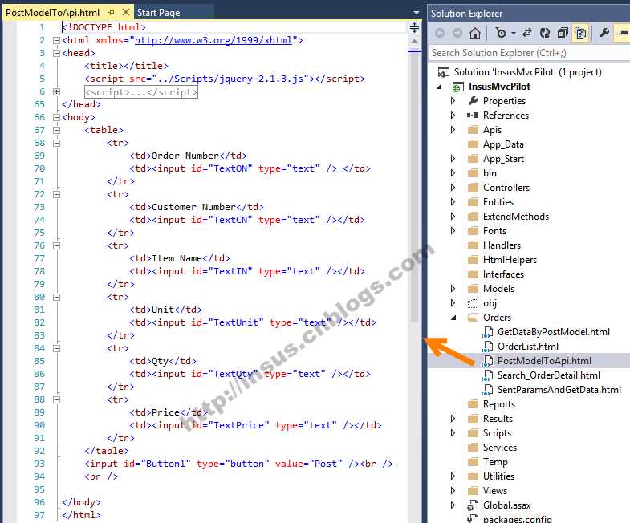Switch to the PostModelToApi.html tab
Viewport: 630px width, 523px height.
[x=52, y=13]
